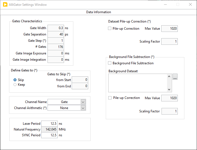Click the # Gates value field
Screen dimensions: 197x150
pos(56,47)
